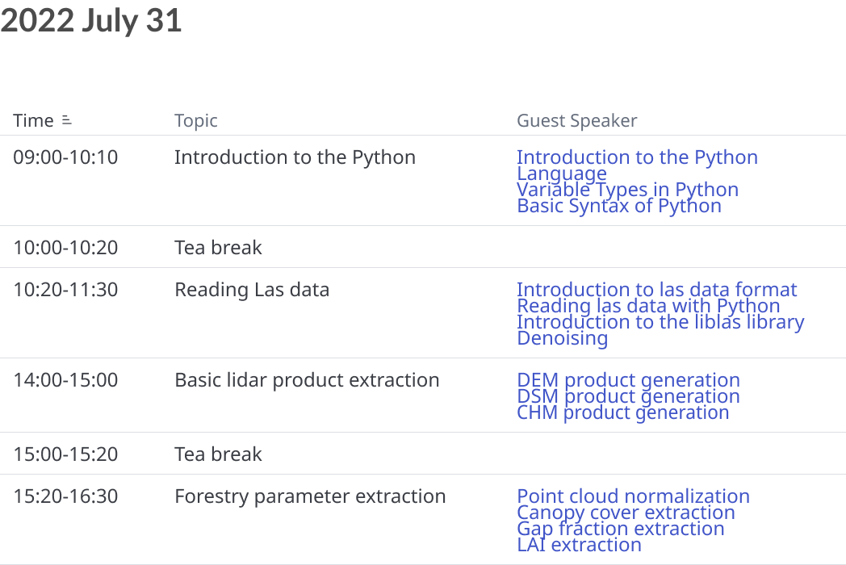Viewport: 846px width, 565px height.
Task: Sort by the Time column header
Action: pyautogui.click(x=33, y=120)
